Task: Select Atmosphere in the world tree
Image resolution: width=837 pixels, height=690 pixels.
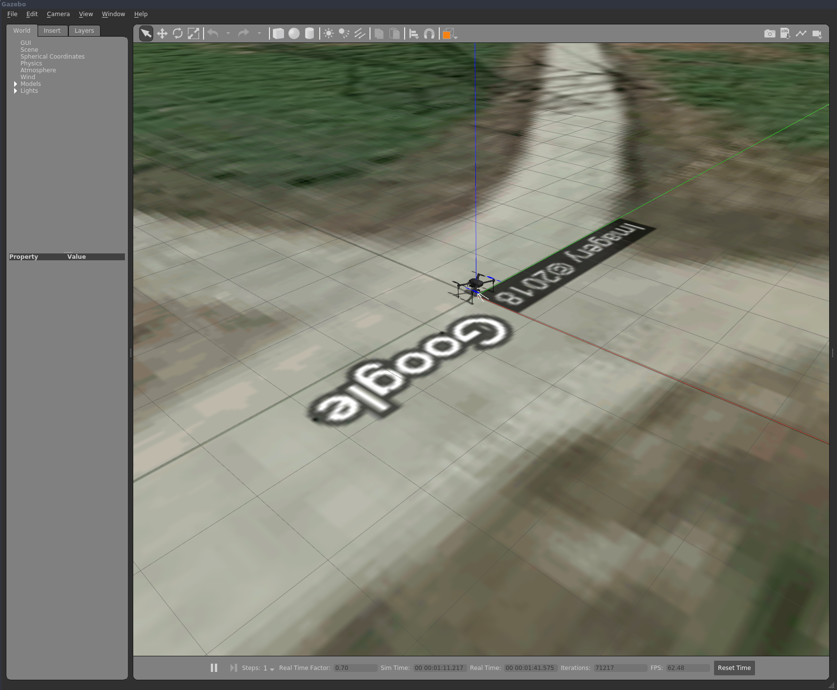Action: (x=38, y=70)
